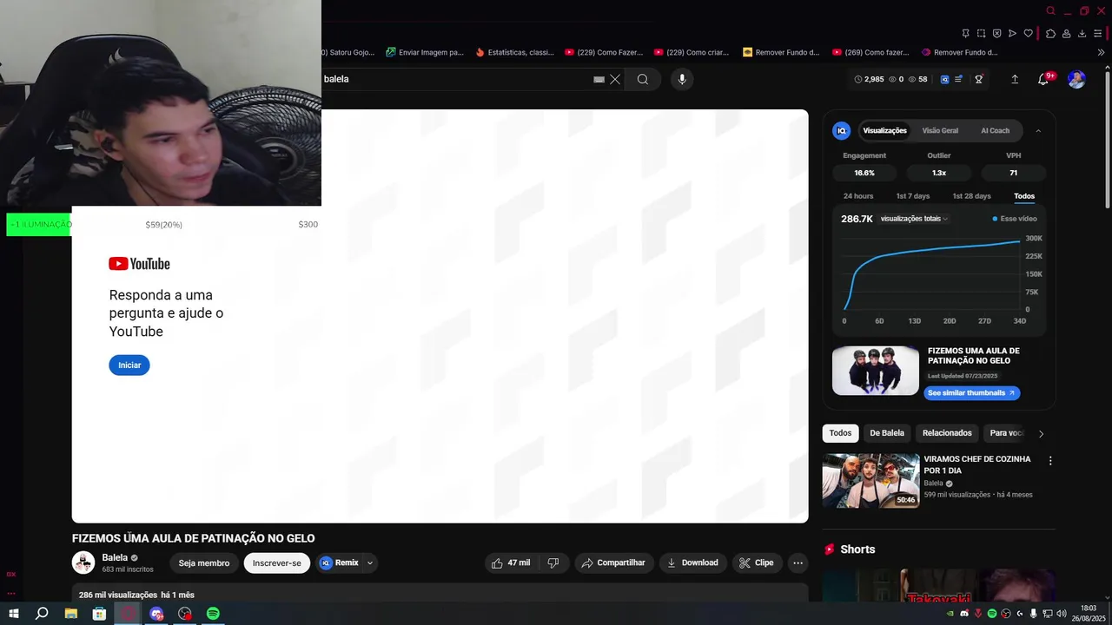1112x625 pixels.
Task: Click the snapshot selection icon in toolbar
Action: click(981, 34)
